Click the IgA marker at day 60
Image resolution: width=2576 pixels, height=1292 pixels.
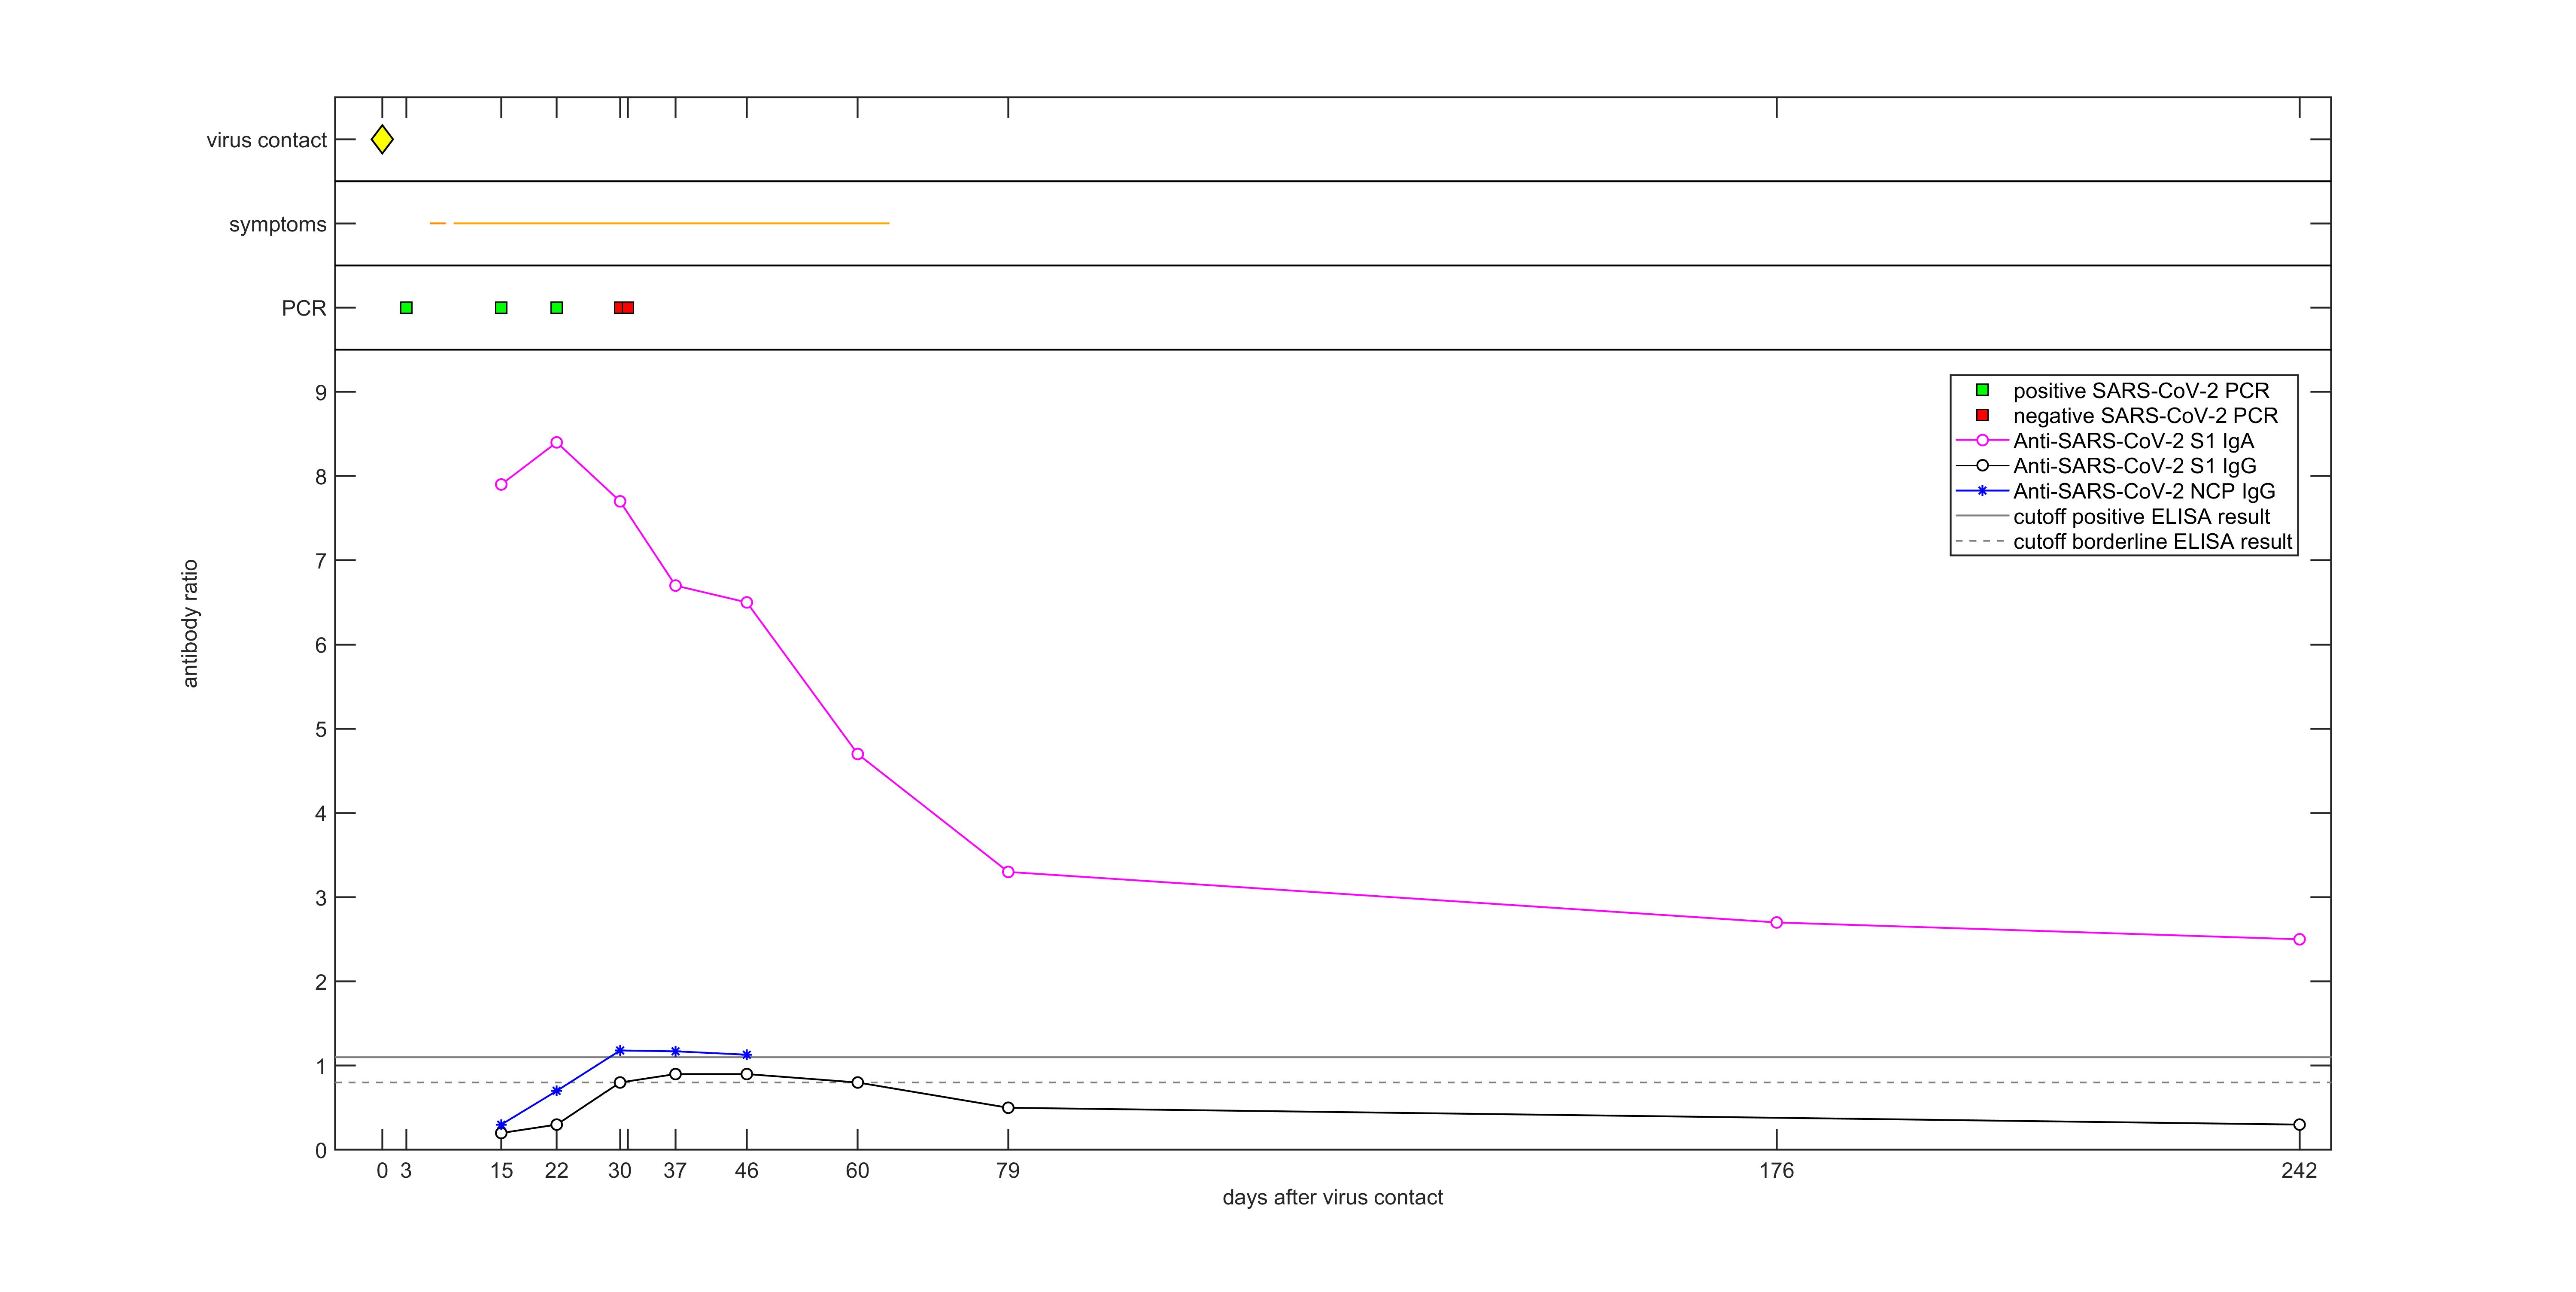858,754
